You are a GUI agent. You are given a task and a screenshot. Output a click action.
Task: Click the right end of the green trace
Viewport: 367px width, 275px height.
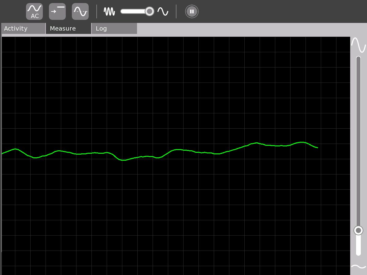(x=317, y=148)
